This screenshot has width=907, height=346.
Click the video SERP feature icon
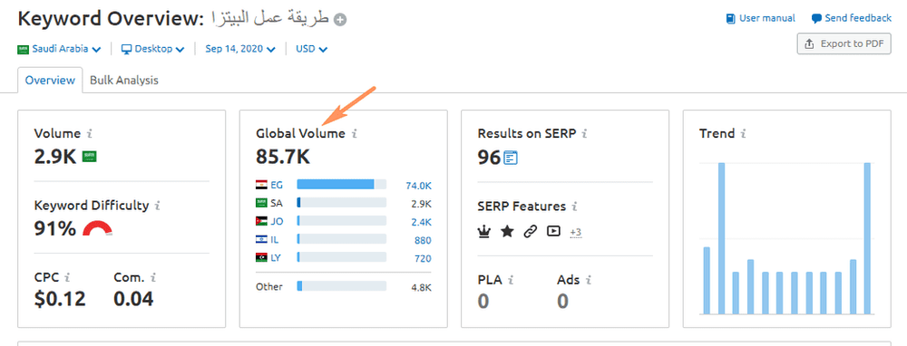point(553,232)
